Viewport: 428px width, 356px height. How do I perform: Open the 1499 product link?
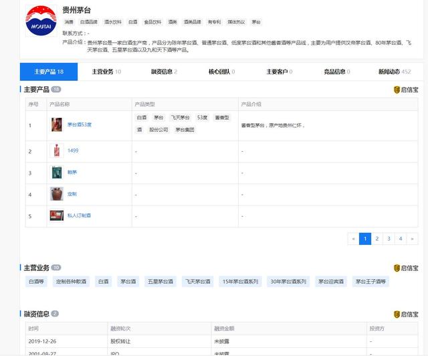pyautogui.click(x=73, y=151)
